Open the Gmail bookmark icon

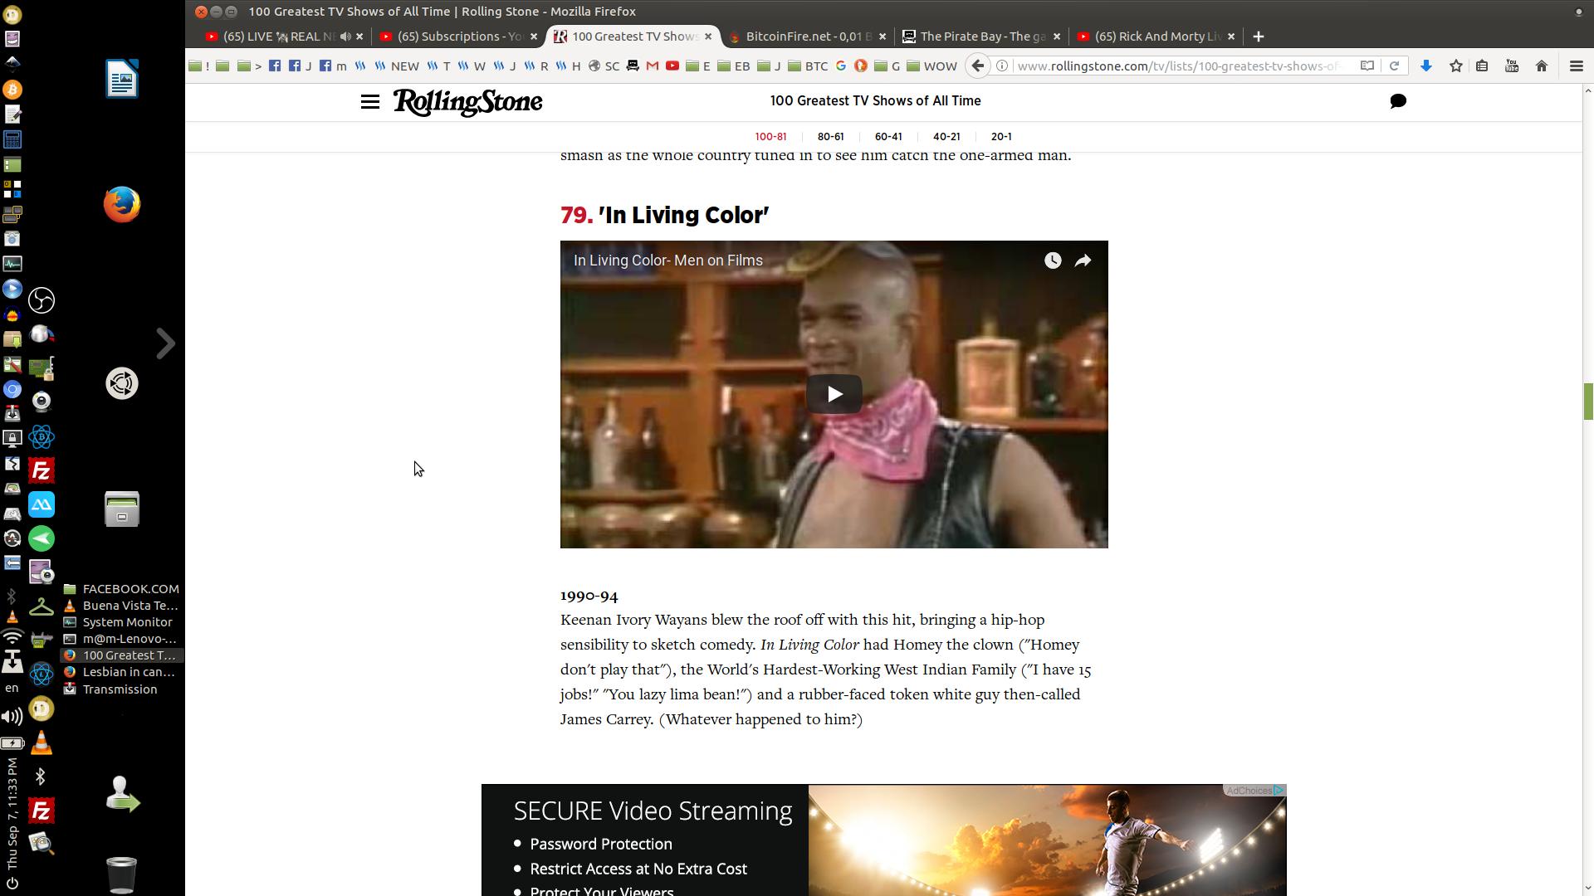[653, 66]
